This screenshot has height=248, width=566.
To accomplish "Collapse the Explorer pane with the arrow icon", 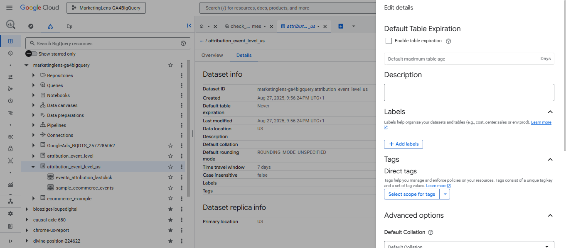I will [189, 25].
